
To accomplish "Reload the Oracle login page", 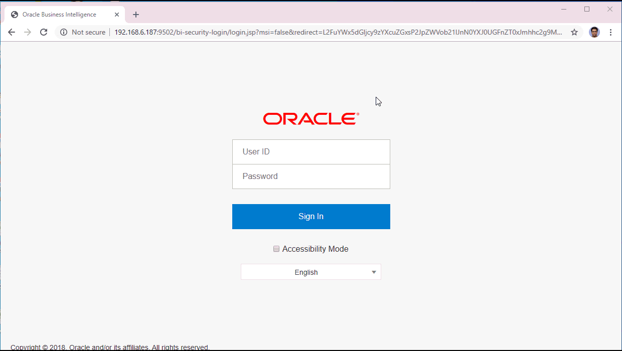I will coord(44,32).
